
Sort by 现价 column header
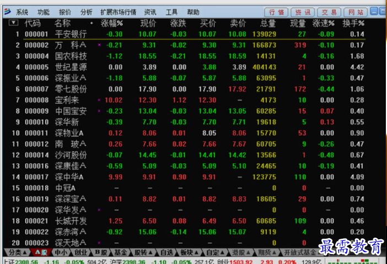pos(148,23)
